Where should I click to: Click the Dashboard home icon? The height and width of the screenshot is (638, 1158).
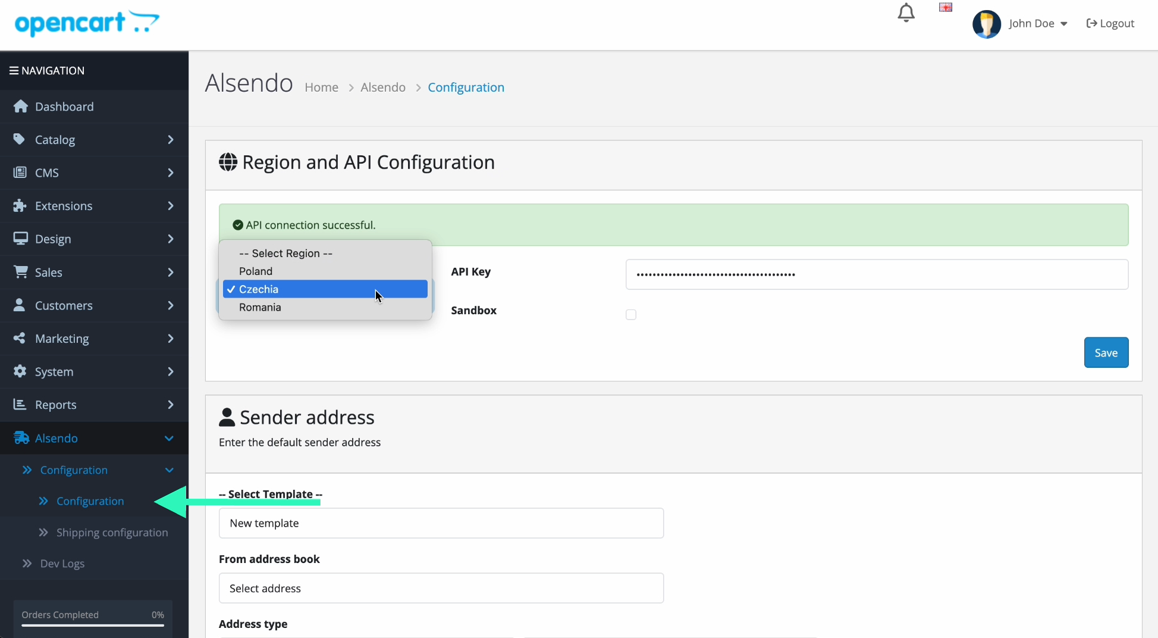point(21,106)
